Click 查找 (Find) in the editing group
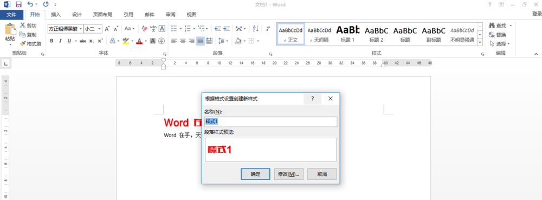542x200 pixels. (498, 25)
